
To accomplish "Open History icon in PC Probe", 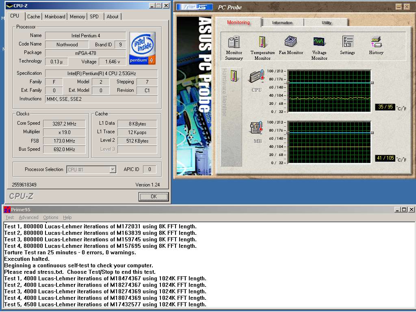I will point(376,45).
